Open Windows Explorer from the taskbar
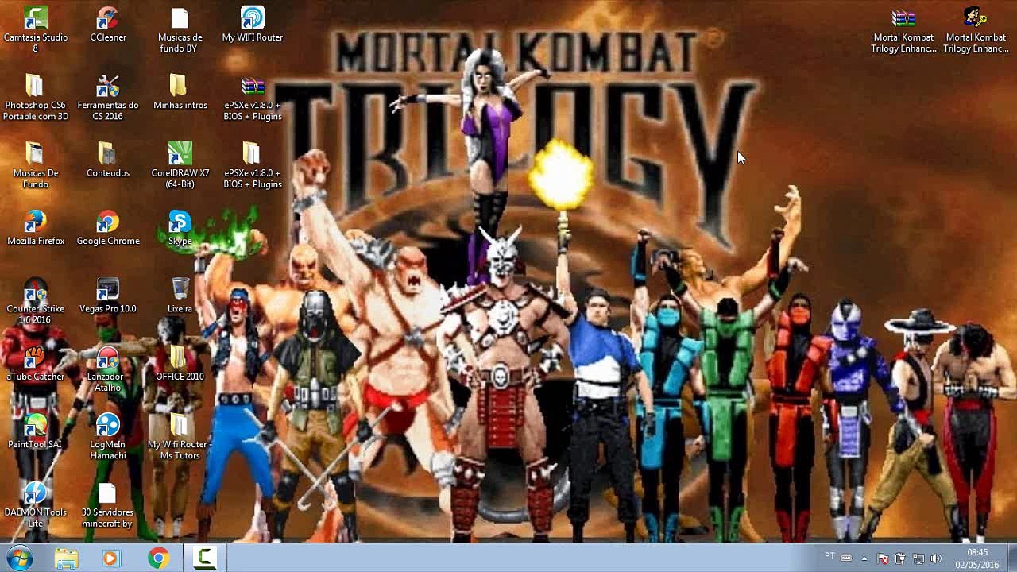Viewport: 1017px width, 572px height. click(66, 558)
